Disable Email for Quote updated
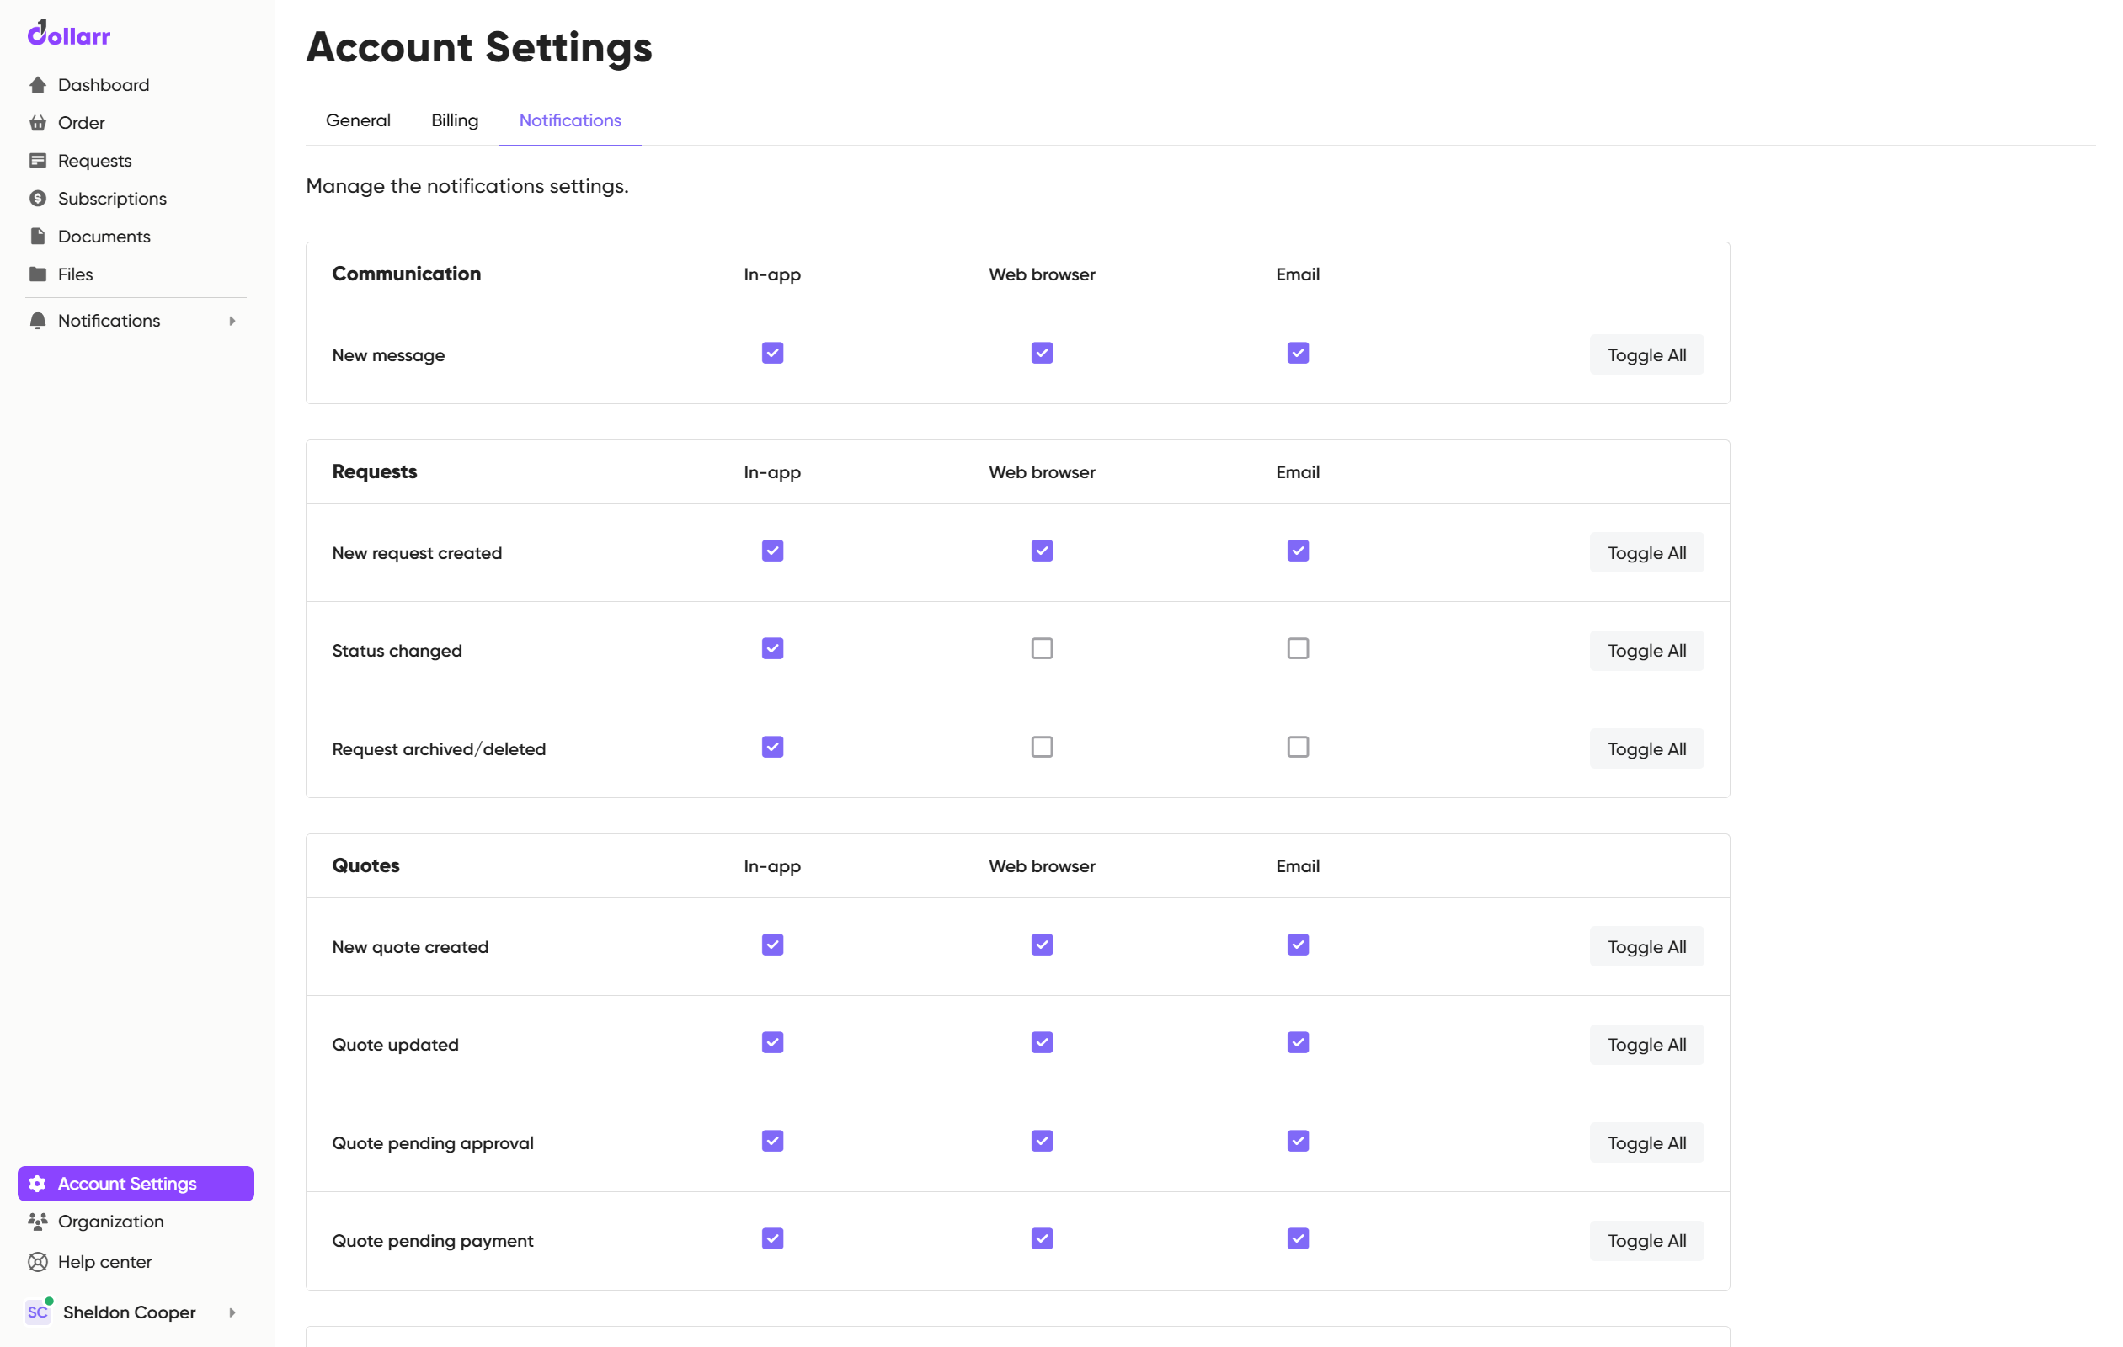Screen dimensions: 2123x1347 (x=1297, y=1043)
